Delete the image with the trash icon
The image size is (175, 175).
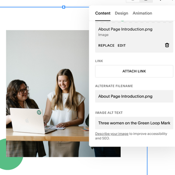(167, 45)
